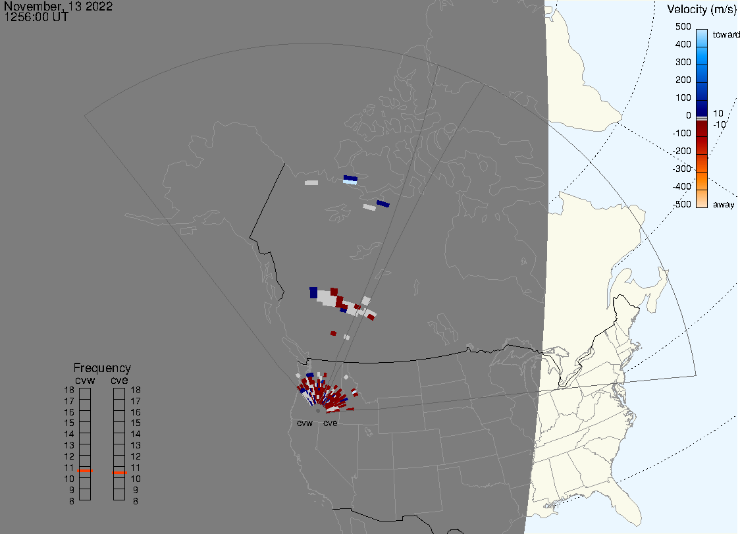740x534 pixels.
Task: Click the 1256:00 UT timestamp
Action: [36, 17]
